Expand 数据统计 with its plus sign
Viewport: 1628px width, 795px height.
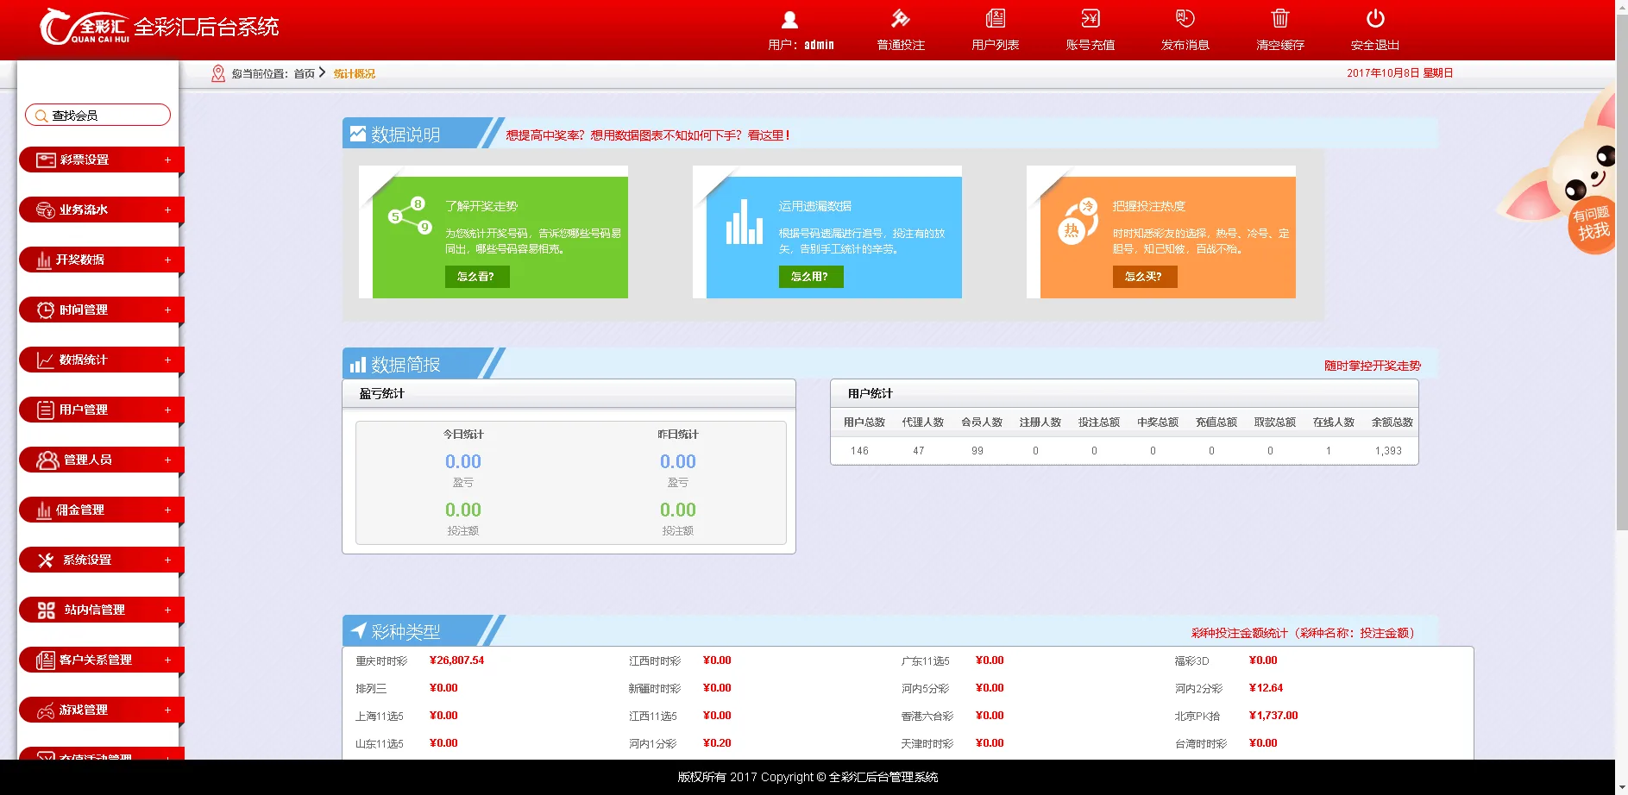(167, 360)
